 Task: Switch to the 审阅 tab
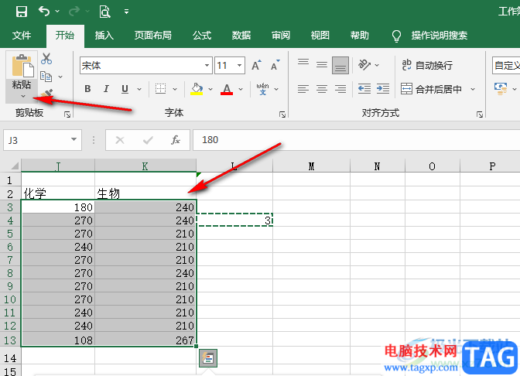tap(281, 35)
